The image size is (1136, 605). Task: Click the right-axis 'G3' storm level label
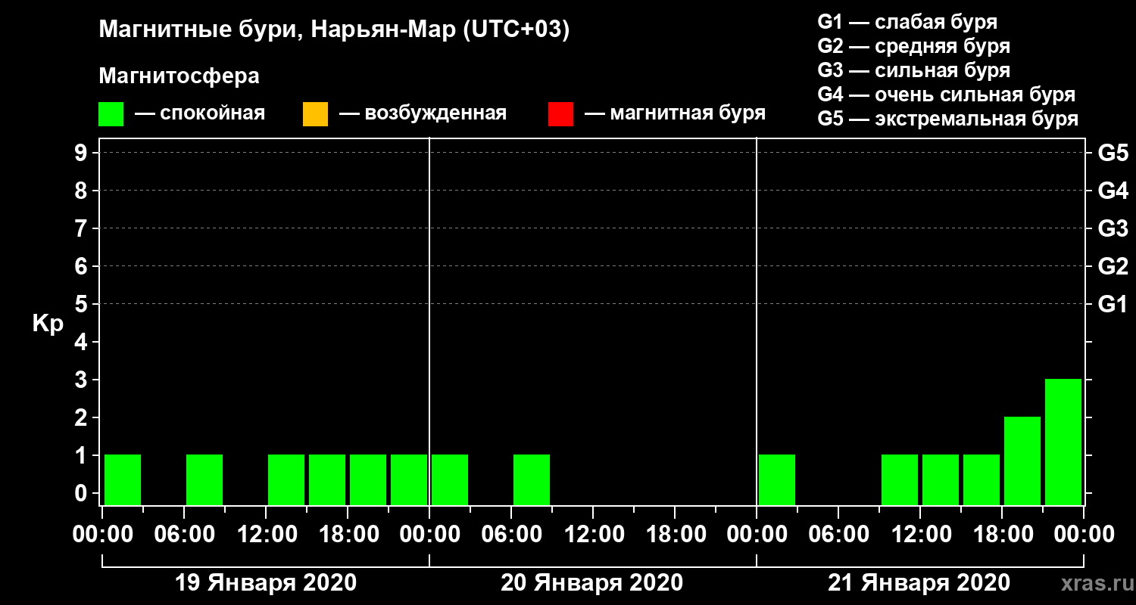pyautogui.click(x=1113, y=228)
